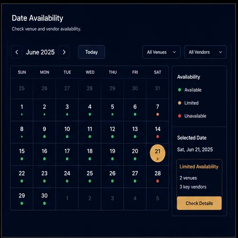Choose June 25 in the fifth week row

(90, 177)
